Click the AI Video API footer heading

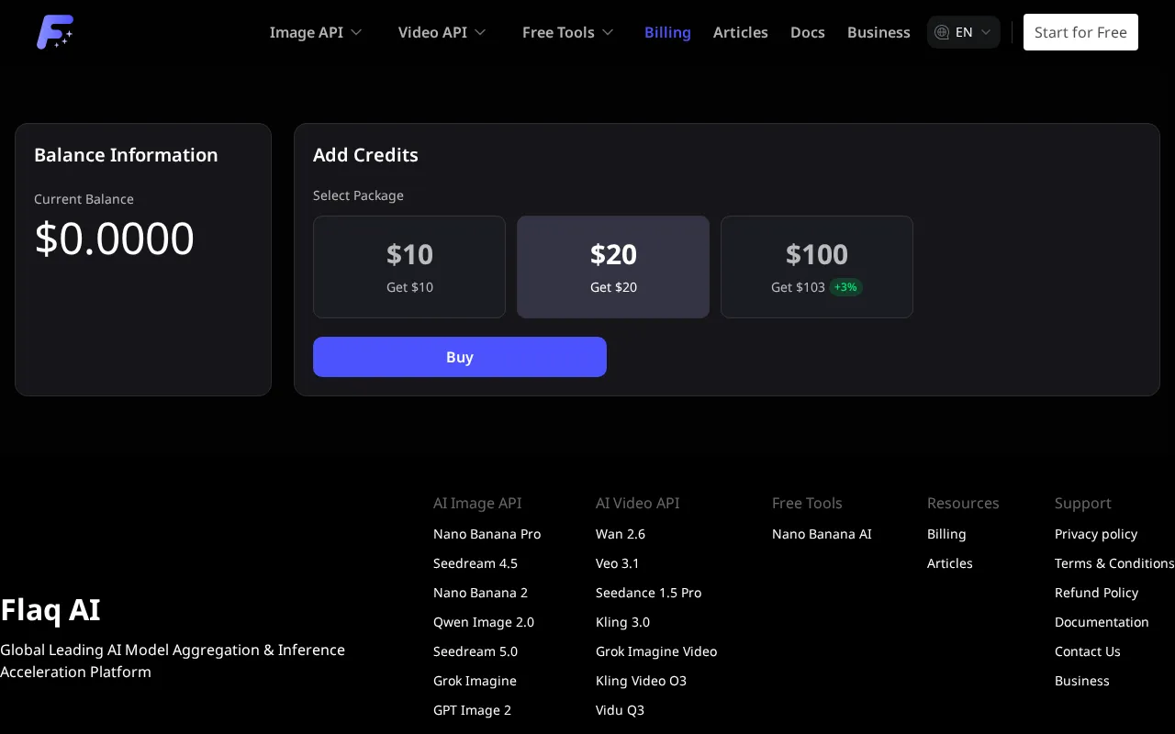[638, 503]
